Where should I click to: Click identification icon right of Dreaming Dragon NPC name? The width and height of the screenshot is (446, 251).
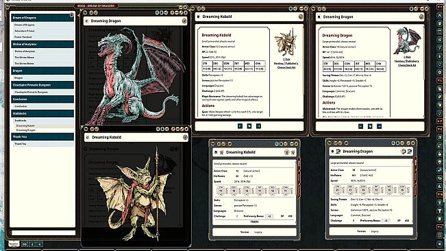click(x=404, y=152)
